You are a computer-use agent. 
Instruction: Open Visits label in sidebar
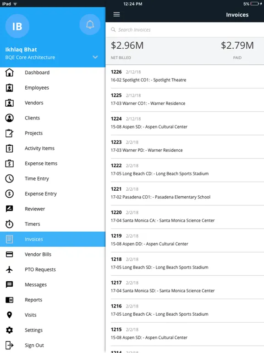click(x=31, y=315)
